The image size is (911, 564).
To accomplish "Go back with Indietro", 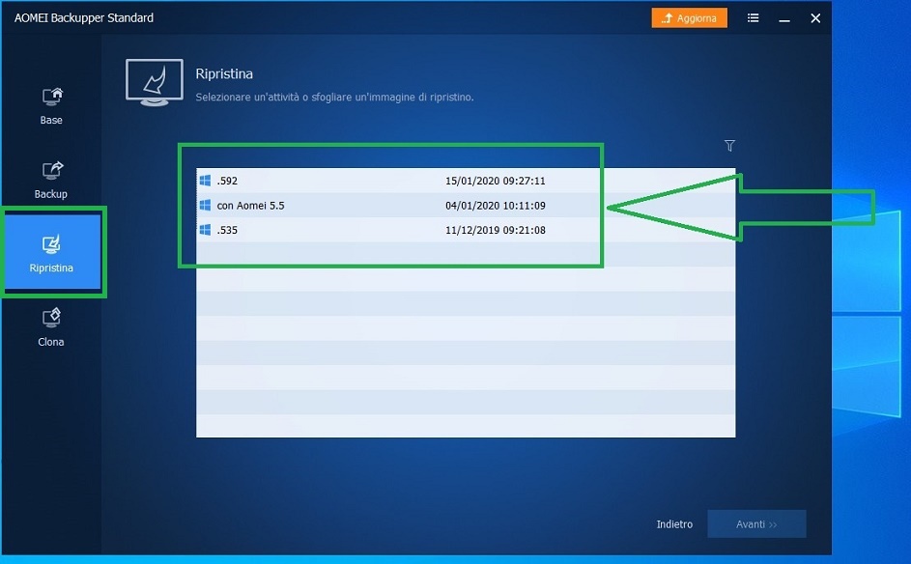I will coord(674,524).
